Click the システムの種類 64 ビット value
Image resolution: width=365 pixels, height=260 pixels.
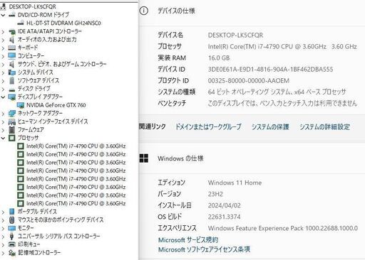tap(277, 92)
